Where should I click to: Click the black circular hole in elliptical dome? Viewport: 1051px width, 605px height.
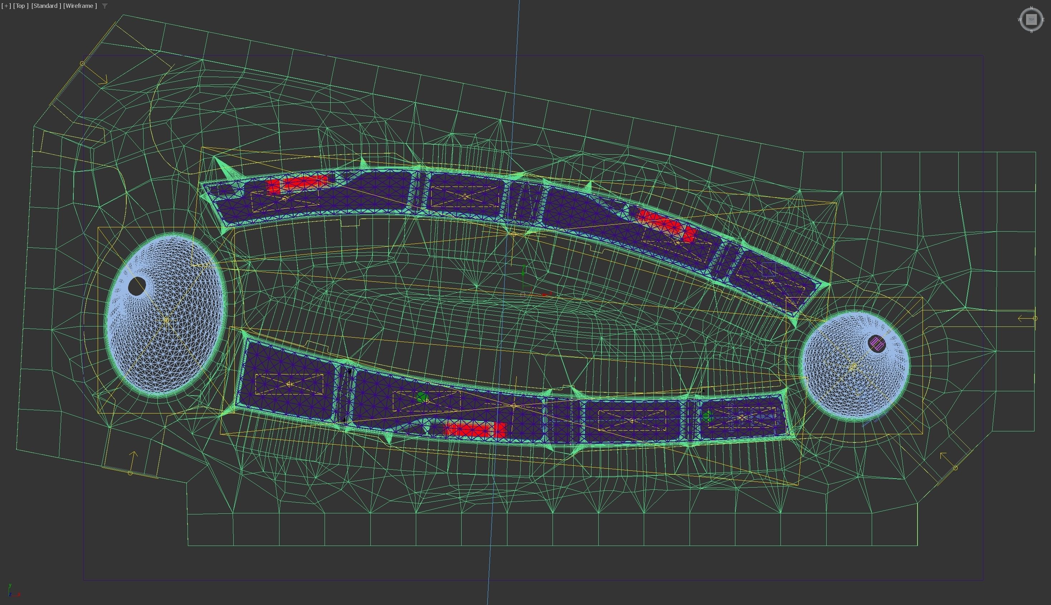coord(137,286)
